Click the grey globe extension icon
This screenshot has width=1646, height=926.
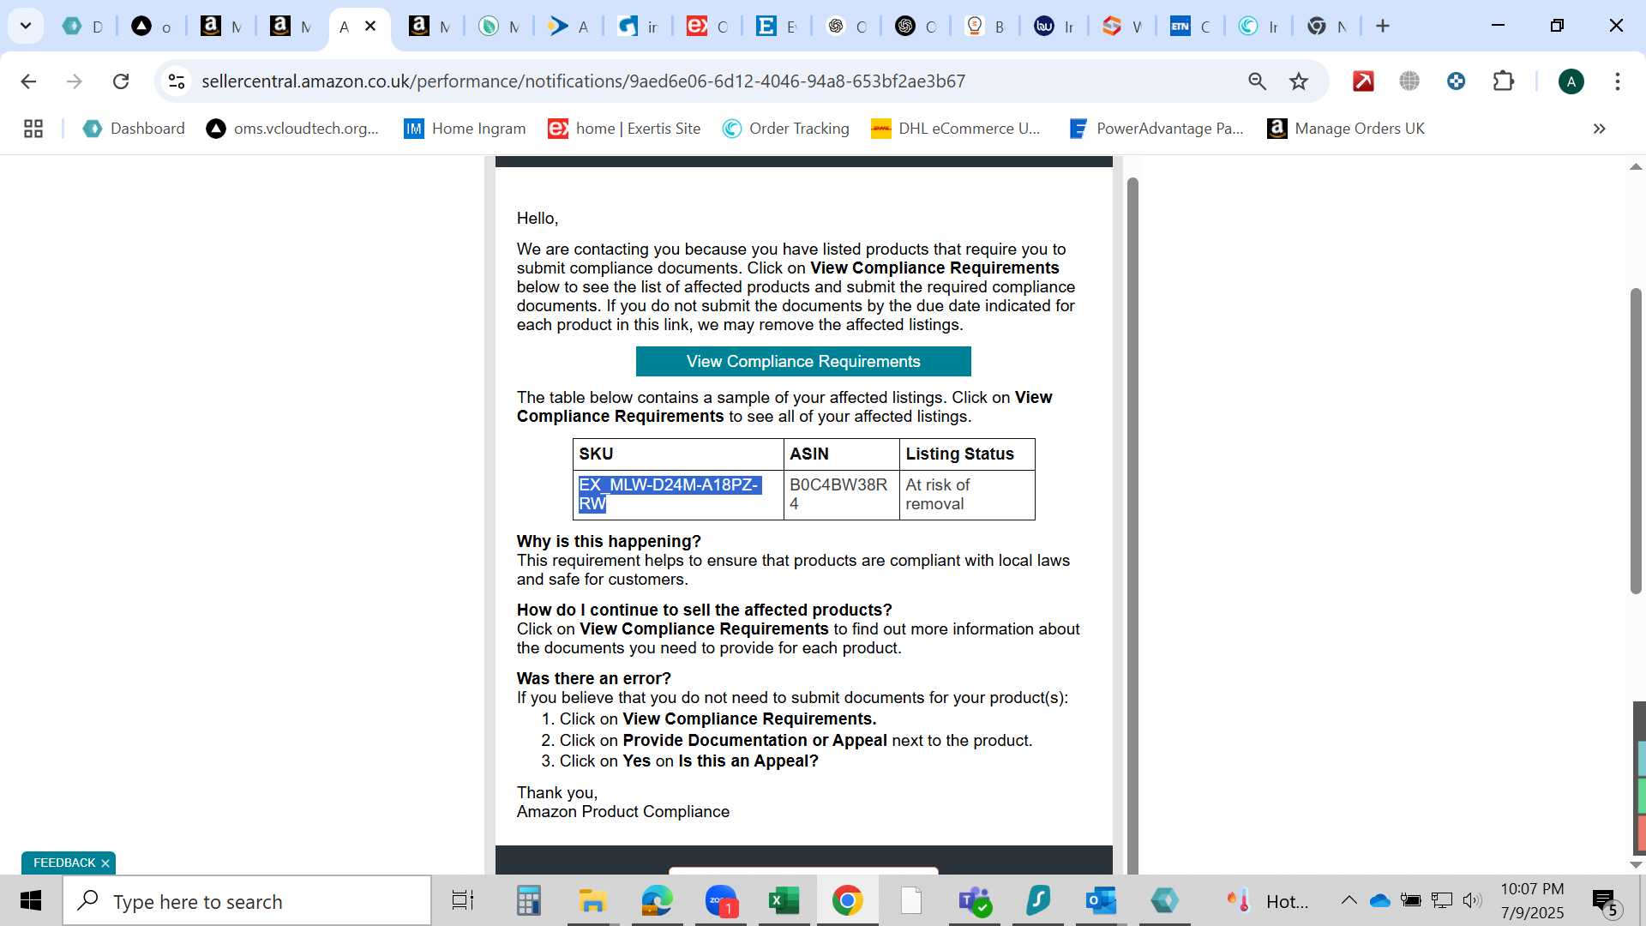[x=1409, y=81]
